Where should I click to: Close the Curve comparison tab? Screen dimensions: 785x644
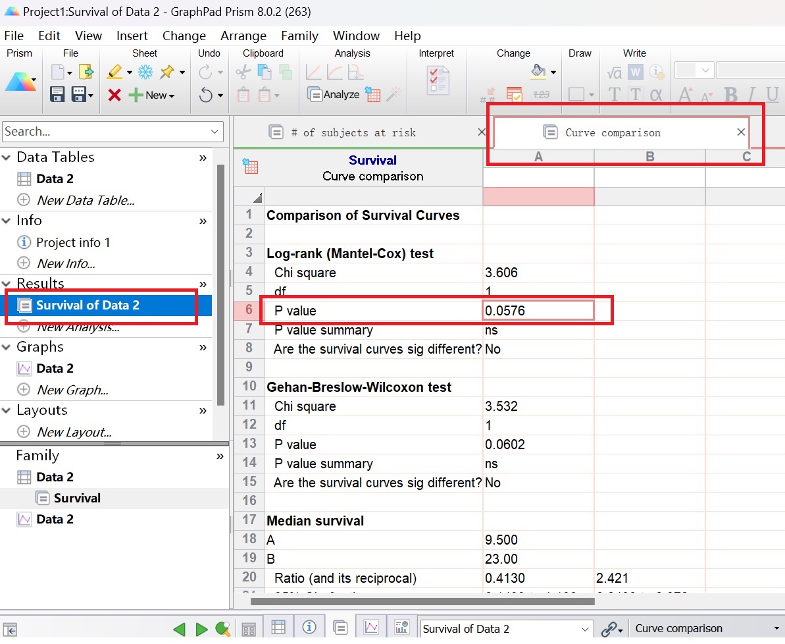click(741, 132)
